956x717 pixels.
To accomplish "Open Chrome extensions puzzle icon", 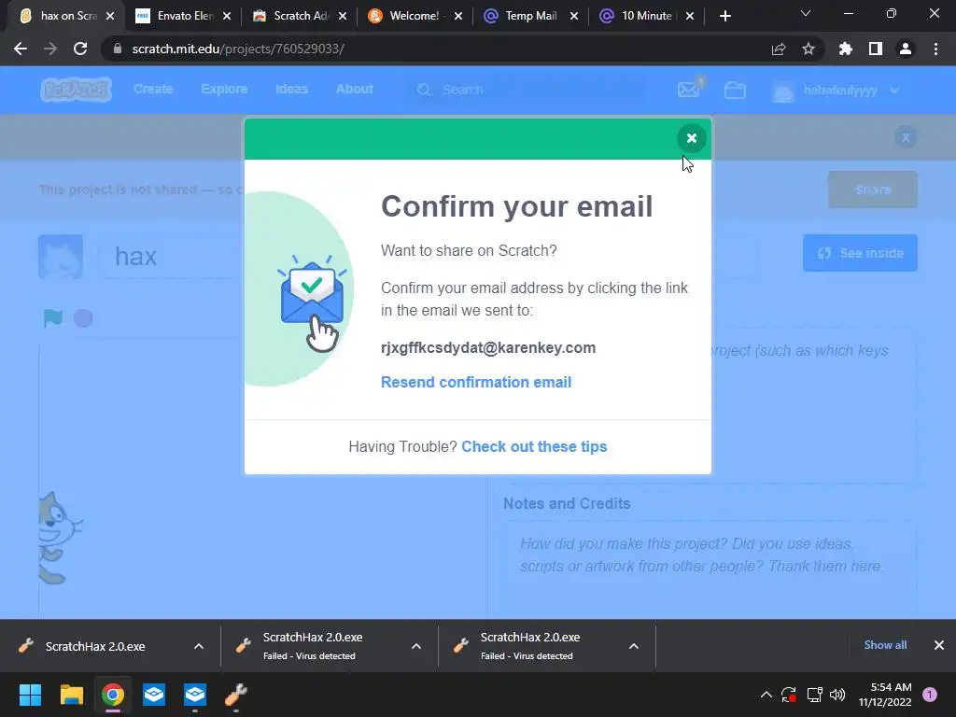I will tap(846, 49).
